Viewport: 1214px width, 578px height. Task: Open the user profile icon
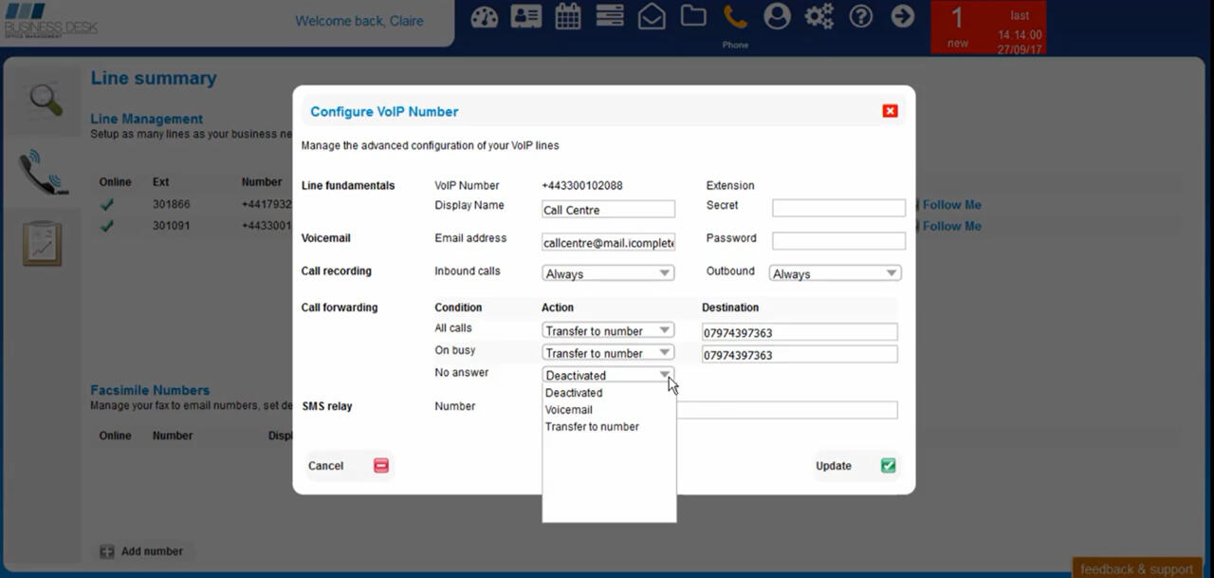pos(777,17)
